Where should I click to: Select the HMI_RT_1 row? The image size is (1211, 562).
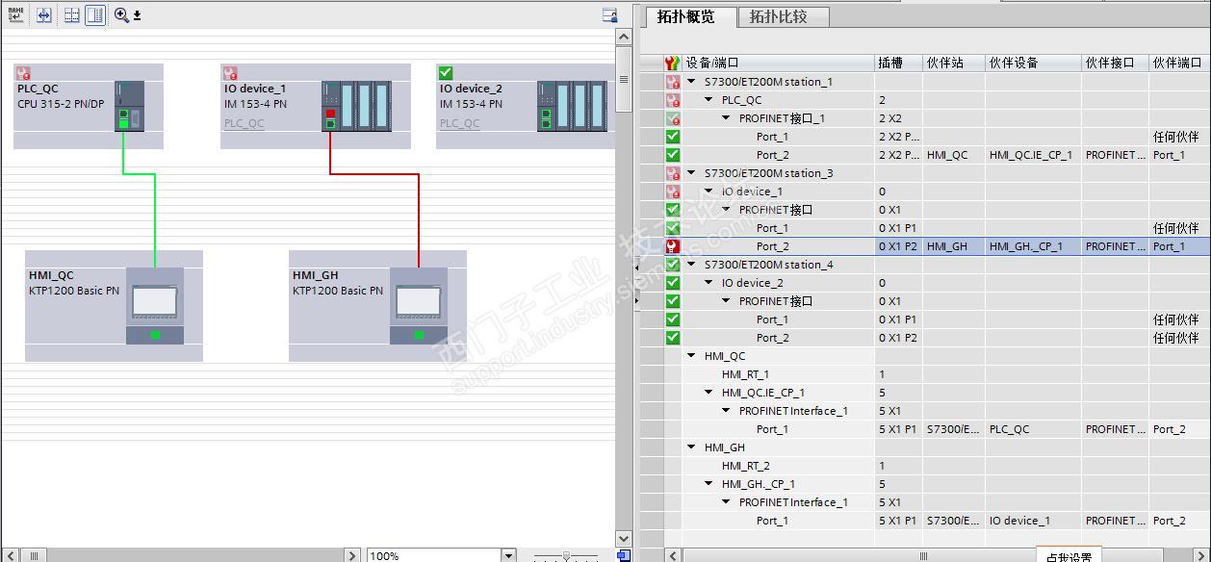(924, 374)
